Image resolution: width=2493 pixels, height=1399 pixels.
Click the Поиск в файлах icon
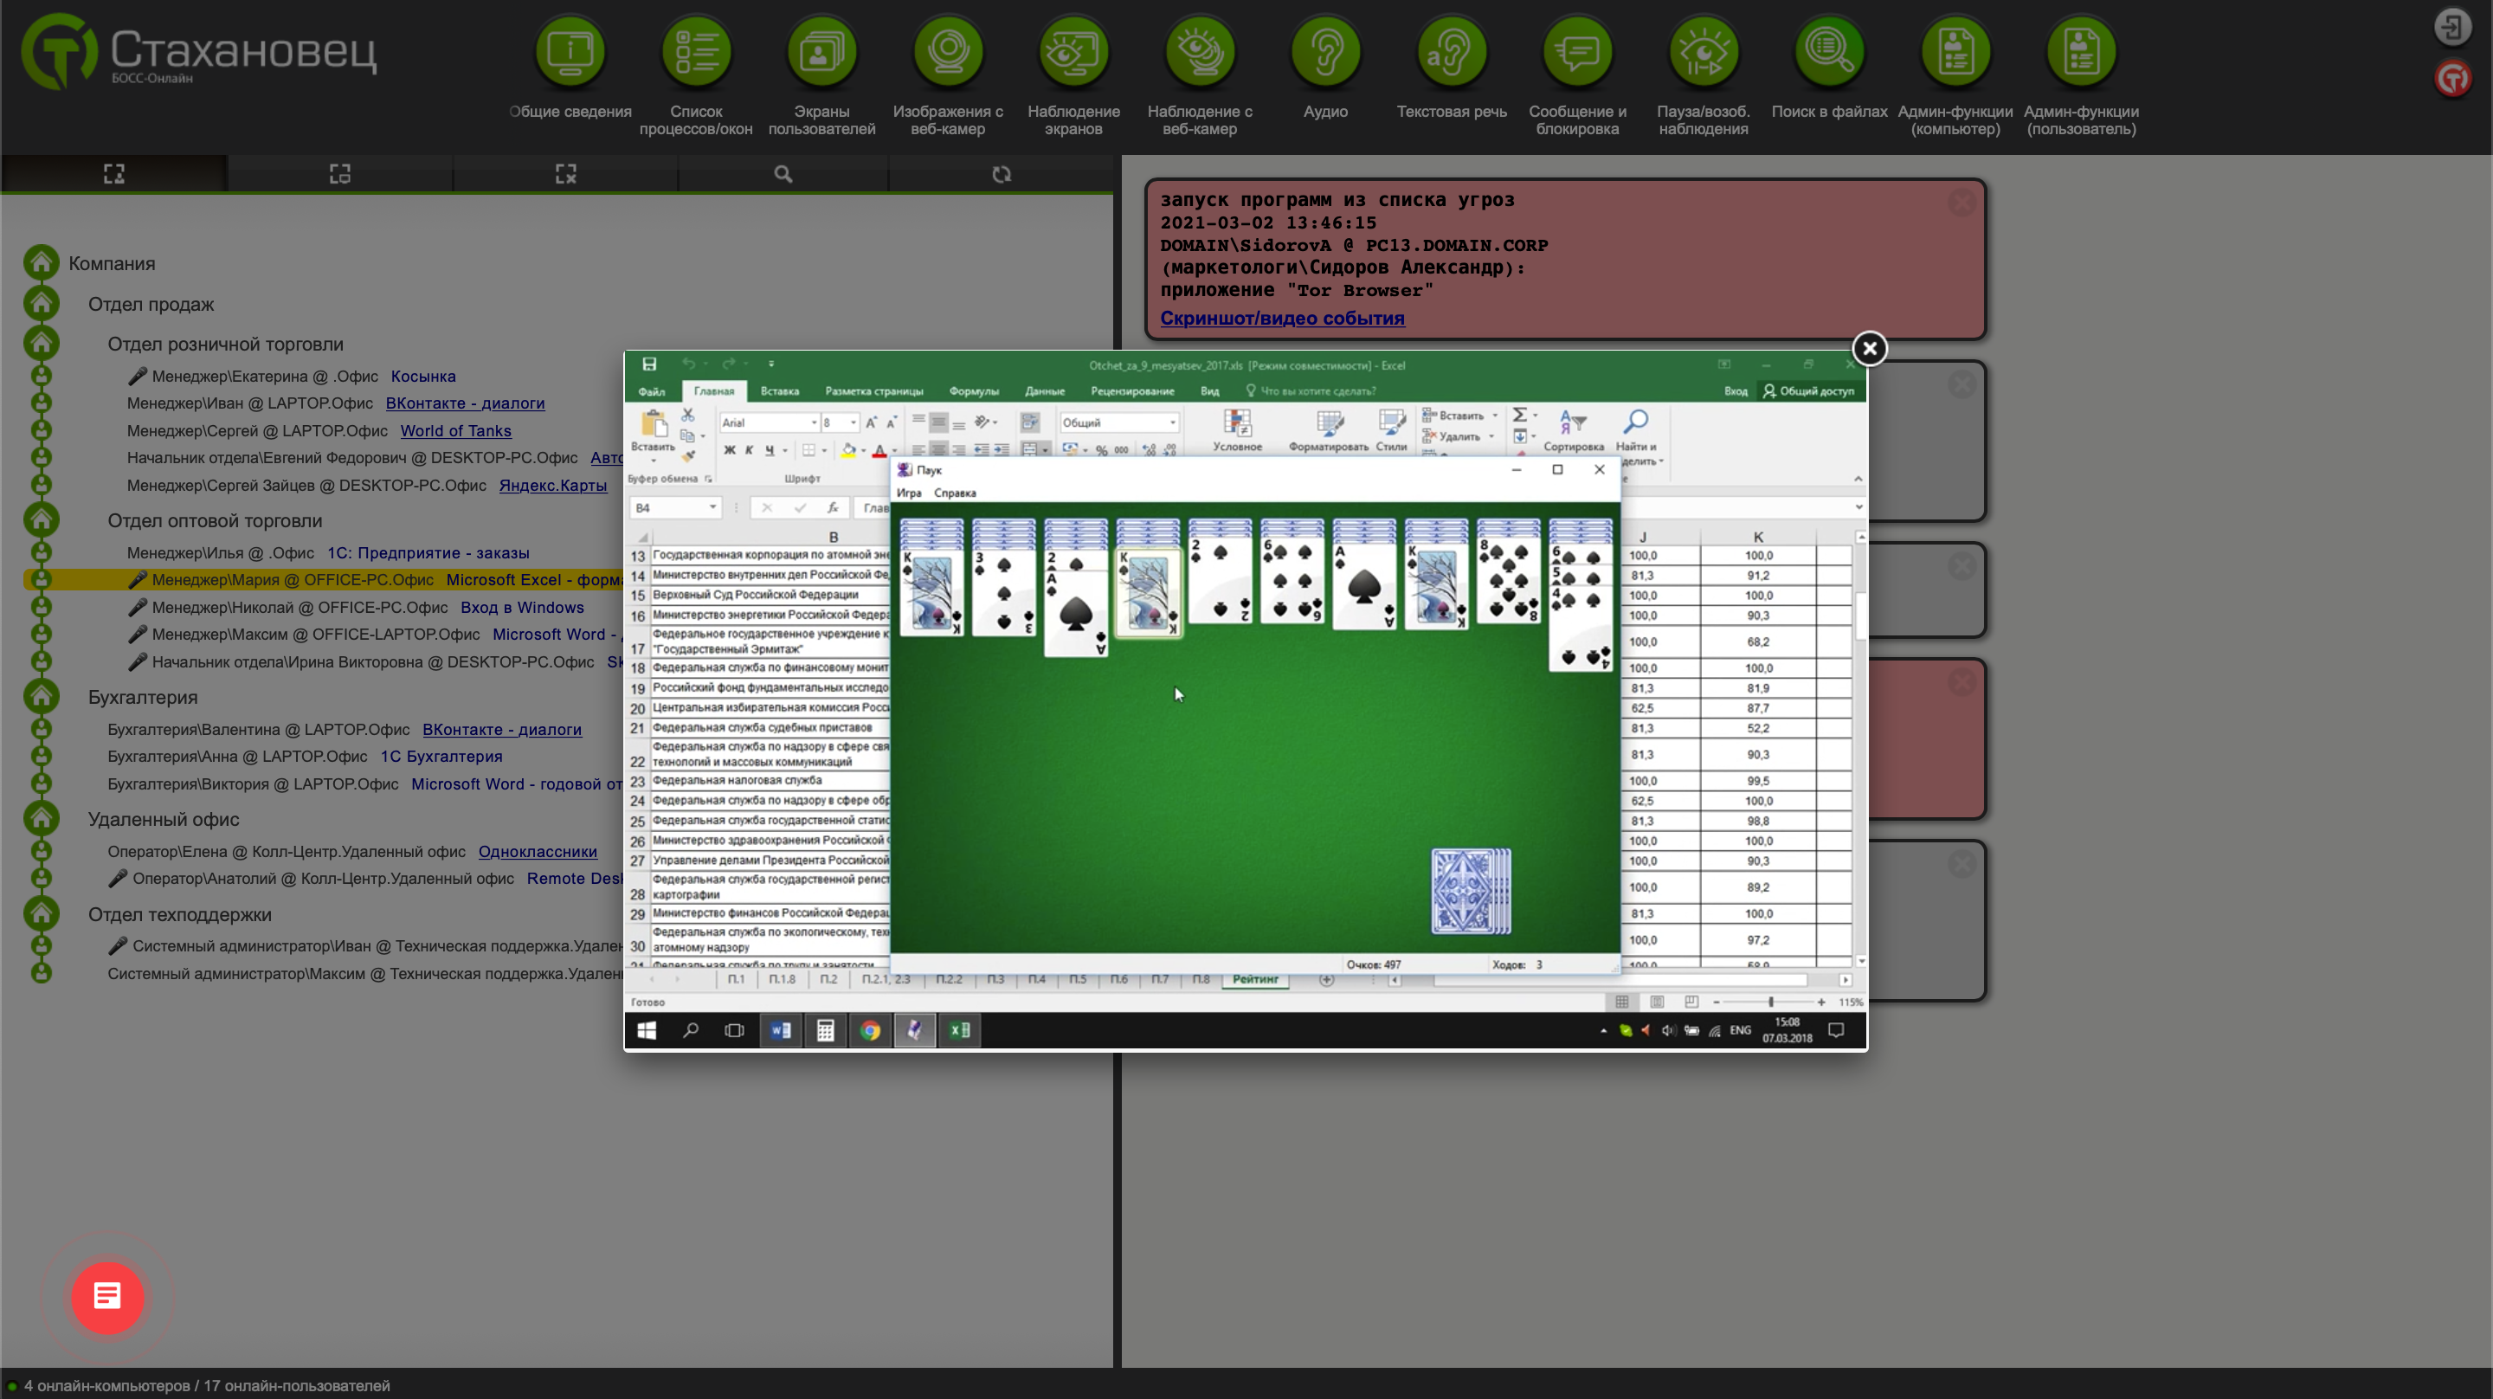pos(1828,51)
